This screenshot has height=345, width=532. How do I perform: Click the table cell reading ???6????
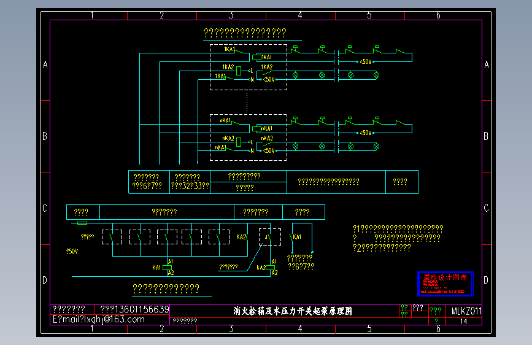(x=147, y=186)
